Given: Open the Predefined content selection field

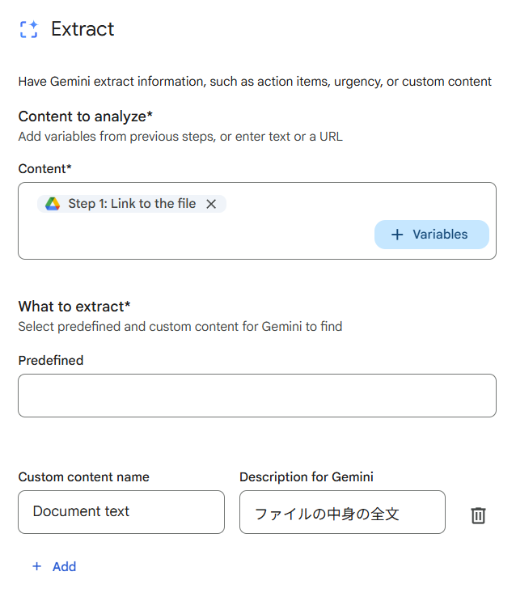Looking at the screenshot, I should click(256, 396).
